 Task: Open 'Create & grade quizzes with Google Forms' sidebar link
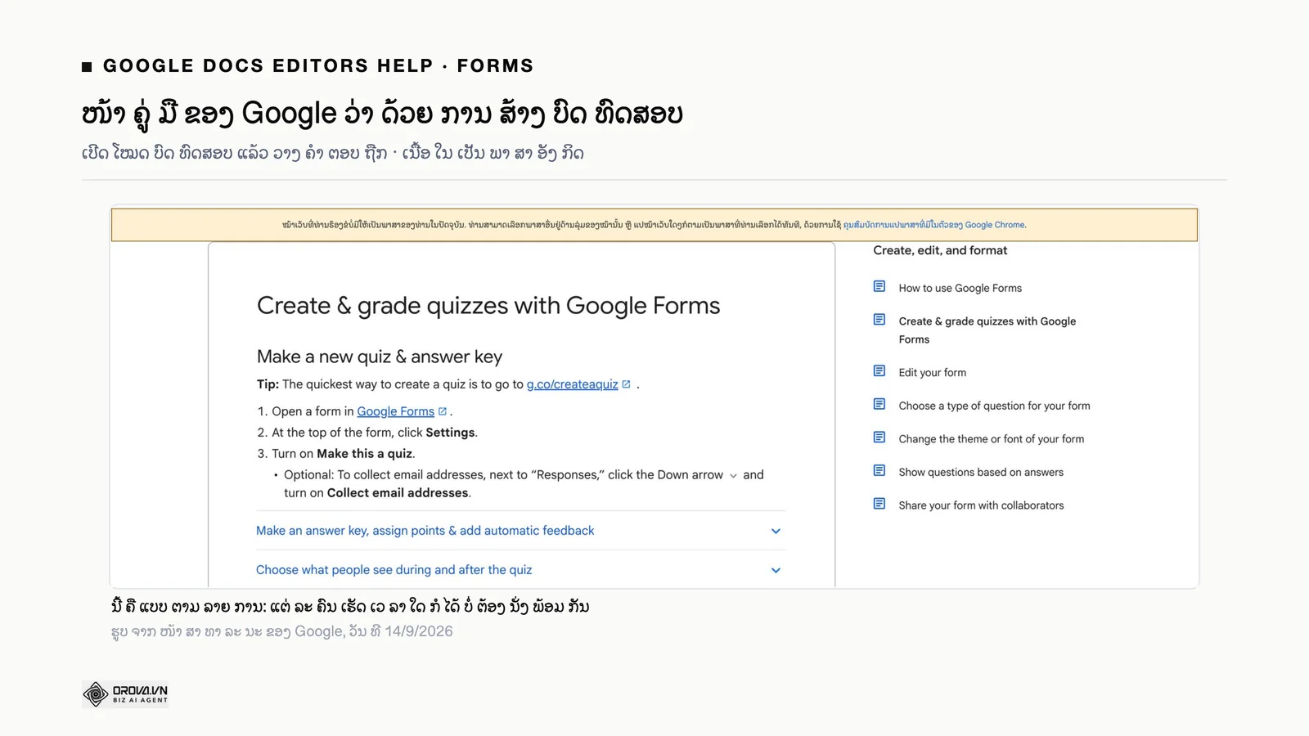987,330
